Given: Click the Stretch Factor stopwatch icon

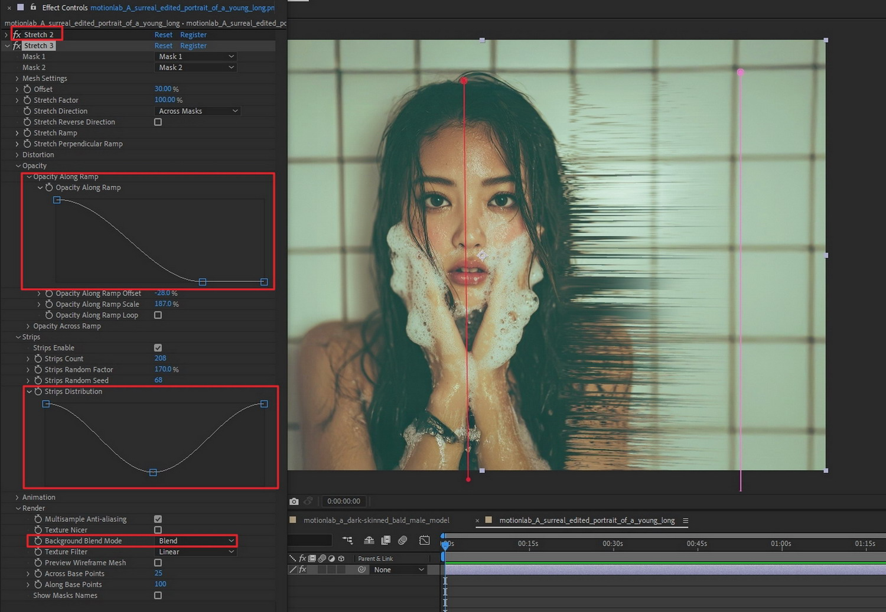Looking at the screenshot, I should coord(27,100).
